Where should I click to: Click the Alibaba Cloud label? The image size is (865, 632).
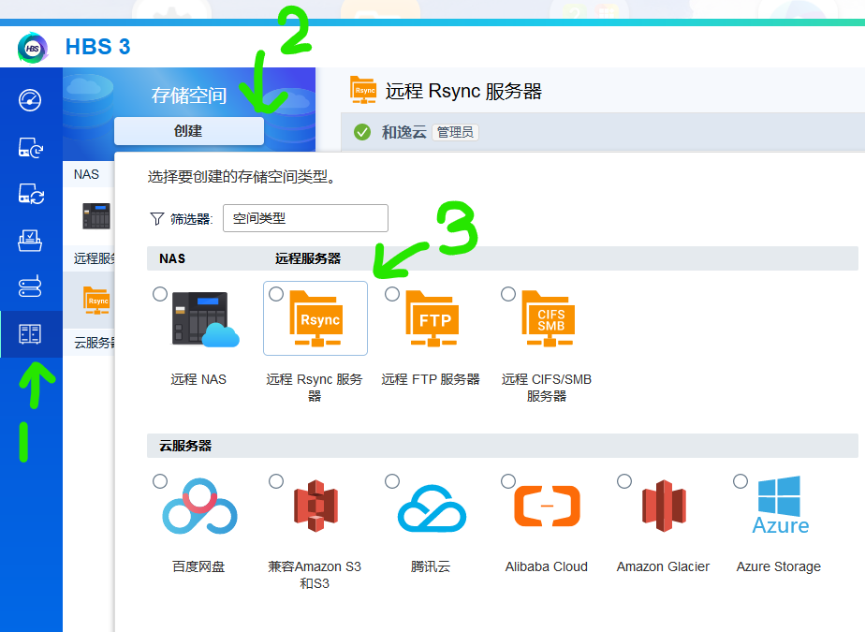(x=547, y=566)
